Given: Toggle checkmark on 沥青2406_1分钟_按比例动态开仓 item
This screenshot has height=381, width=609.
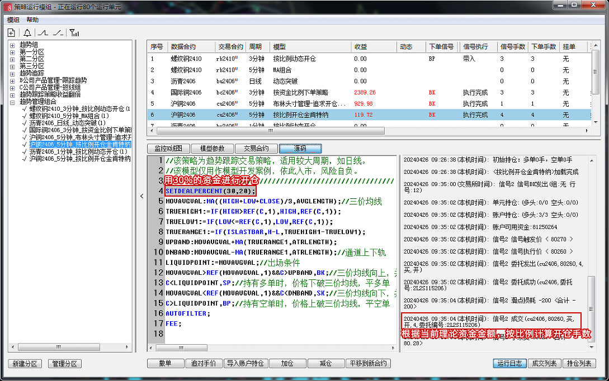Looking at the screenshot, I should 24,151.
